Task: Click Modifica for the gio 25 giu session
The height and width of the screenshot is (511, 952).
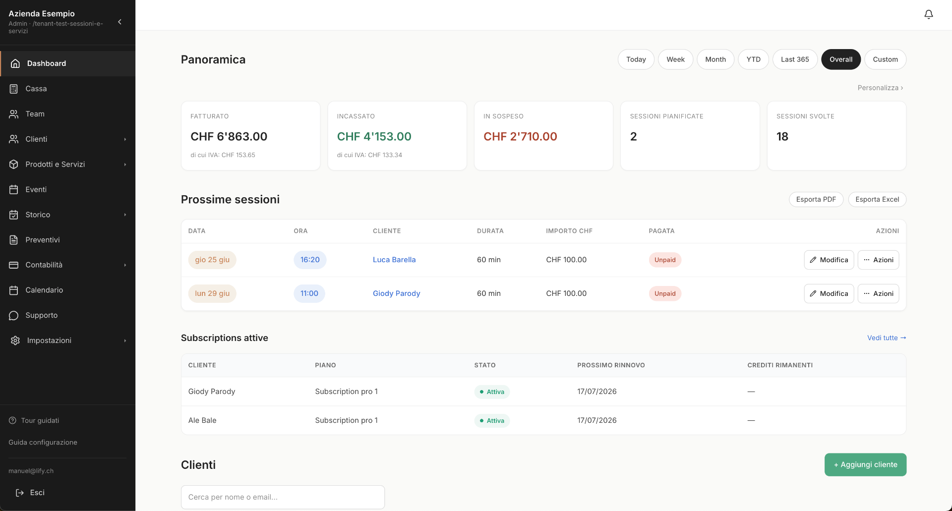Action: pyautogui.click(x=829, y=260)
